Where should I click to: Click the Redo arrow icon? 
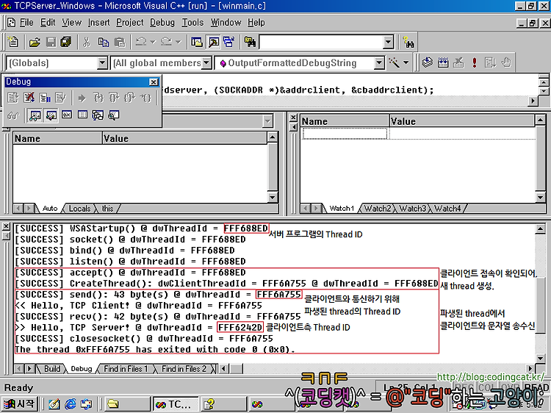(166, 42)
